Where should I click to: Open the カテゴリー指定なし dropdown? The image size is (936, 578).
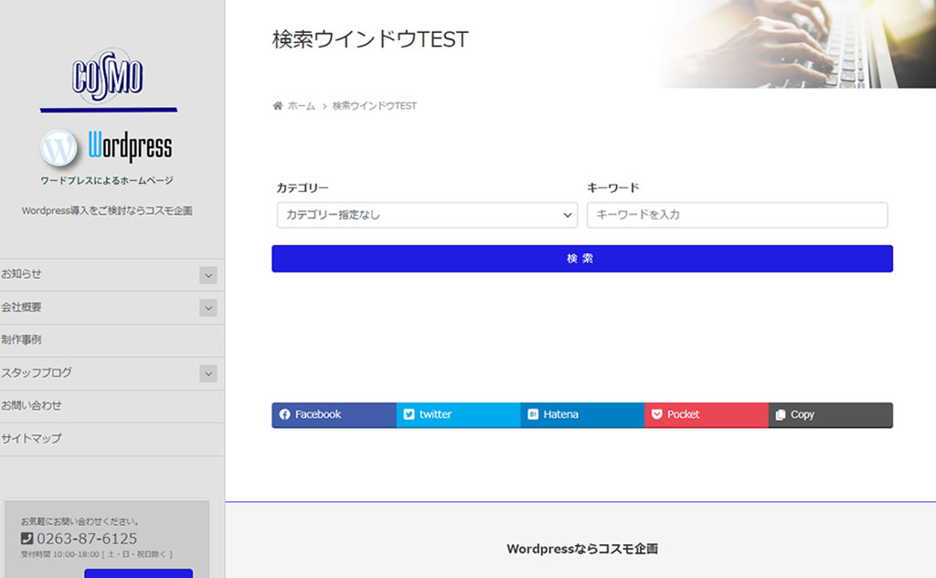click(424, 215)
